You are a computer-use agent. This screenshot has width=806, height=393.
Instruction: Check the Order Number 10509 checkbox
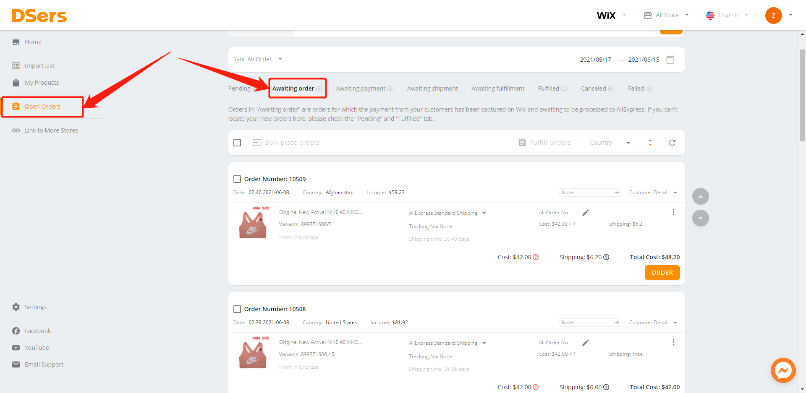pos(237,179)
